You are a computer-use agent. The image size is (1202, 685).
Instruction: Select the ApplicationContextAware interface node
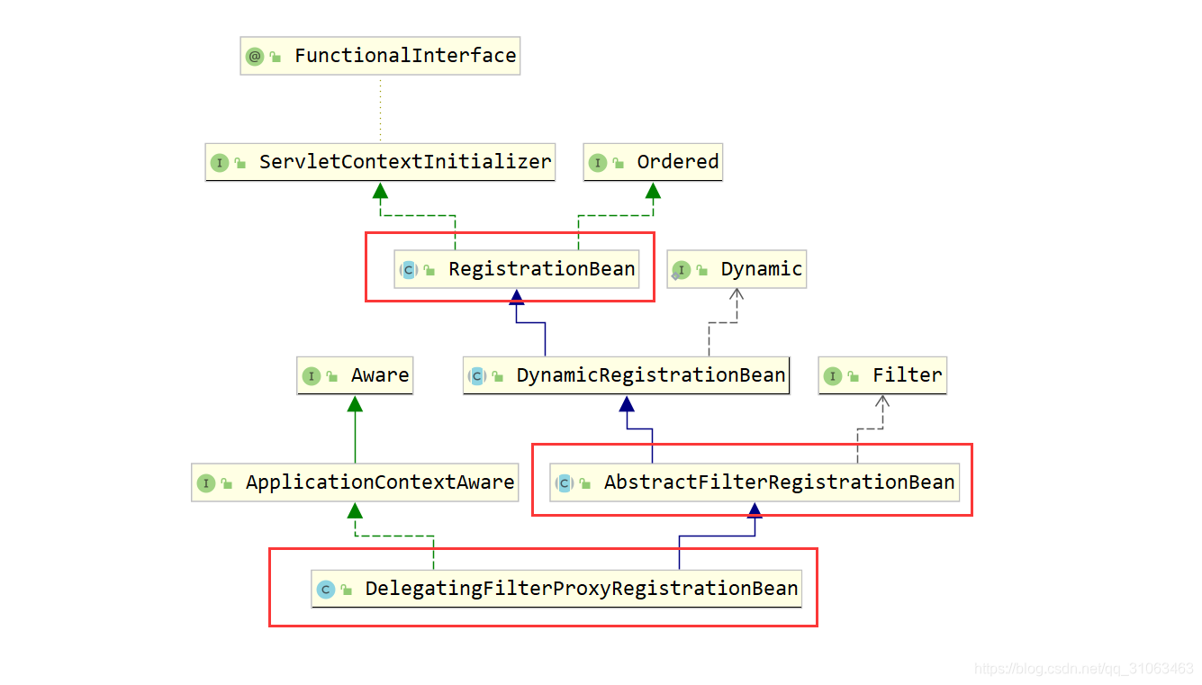[x=355, y=482]
